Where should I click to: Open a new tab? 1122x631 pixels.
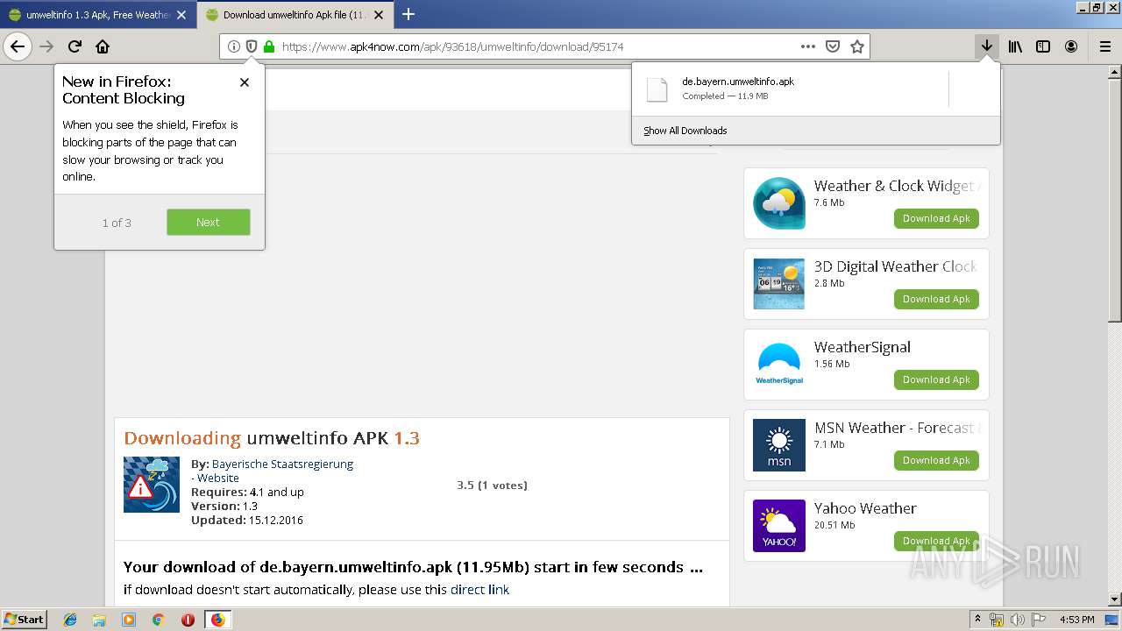point(408,14)
